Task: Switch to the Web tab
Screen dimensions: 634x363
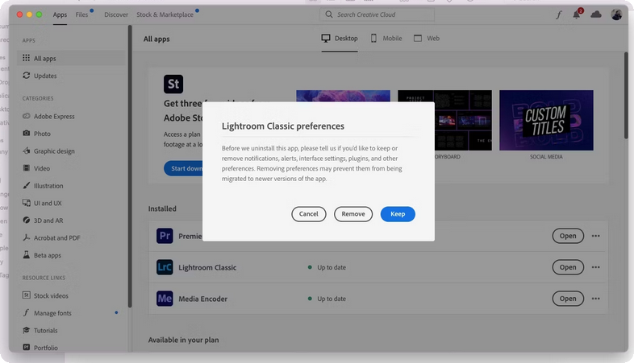Action: point(427,38)
